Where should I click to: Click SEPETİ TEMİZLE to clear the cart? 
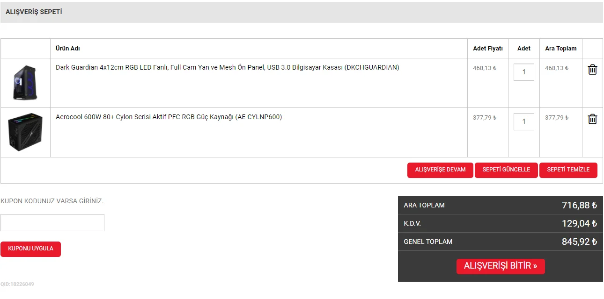coord(568,170)
